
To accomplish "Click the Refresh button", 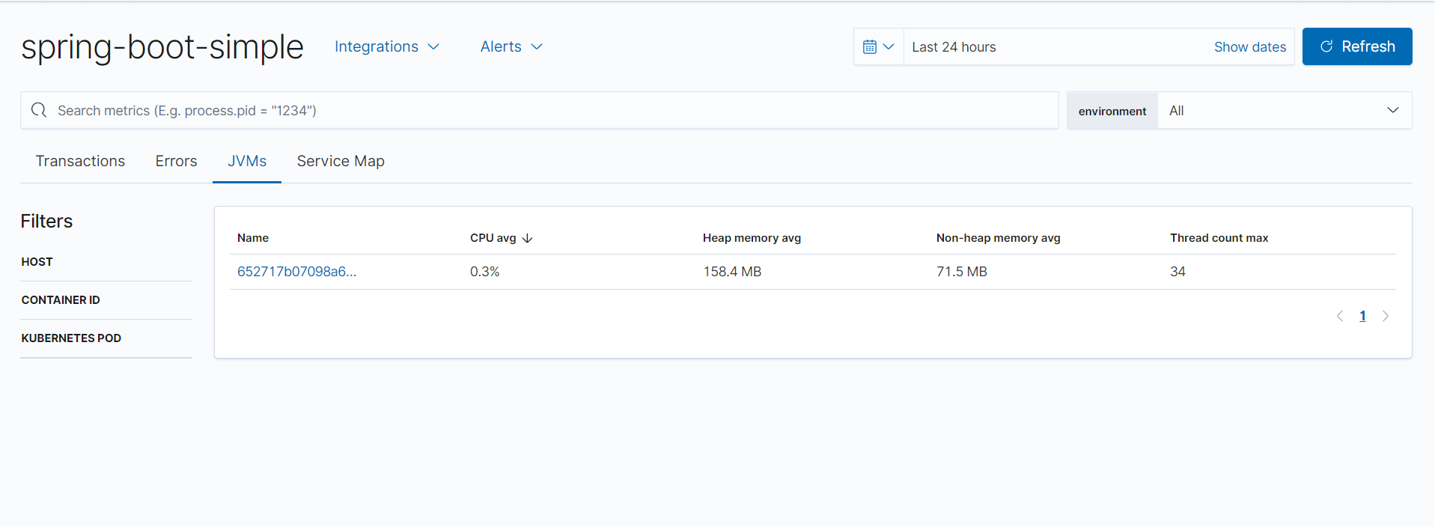I will 1357,46.
